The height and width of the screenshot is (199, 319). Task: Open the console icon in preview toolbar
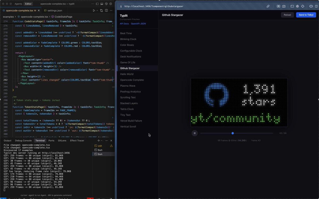pos(292,6)
